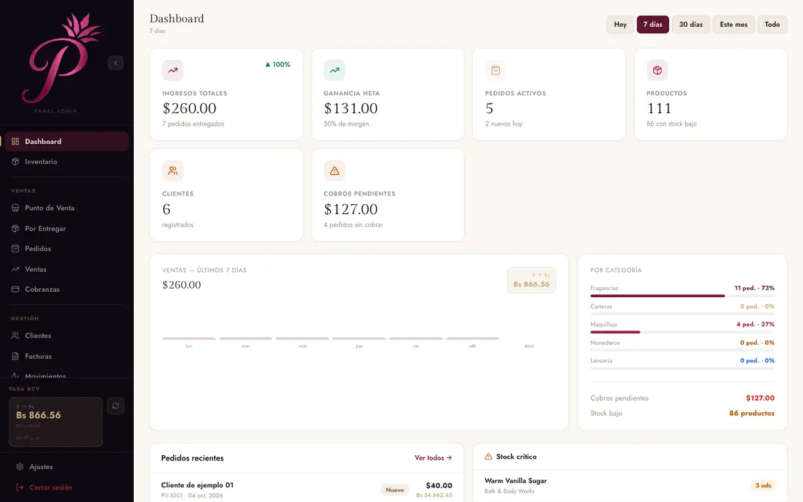The height and width of the screenshot is (502, 803).
Task: Open Inventario in the sidebar
Action: [x=67, y=161]
